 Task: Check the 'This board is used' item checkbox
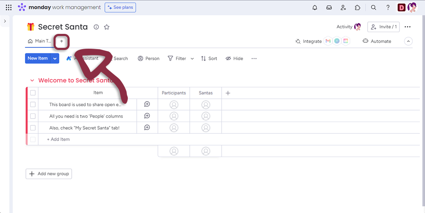pos(33,105)
